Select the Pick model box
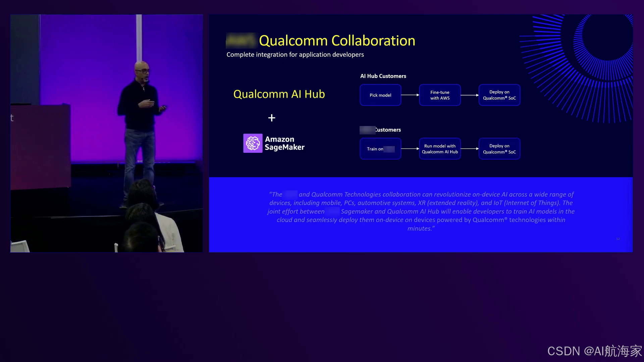 [x=380, y=95]
